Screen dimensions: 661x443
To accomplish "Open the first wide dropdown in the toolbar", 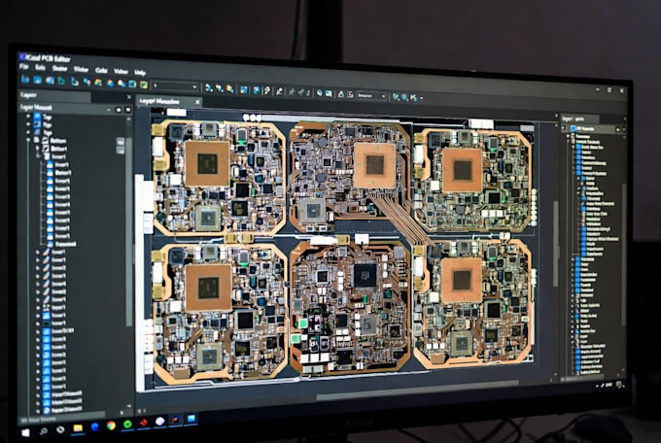I will (x=175, y=86).
